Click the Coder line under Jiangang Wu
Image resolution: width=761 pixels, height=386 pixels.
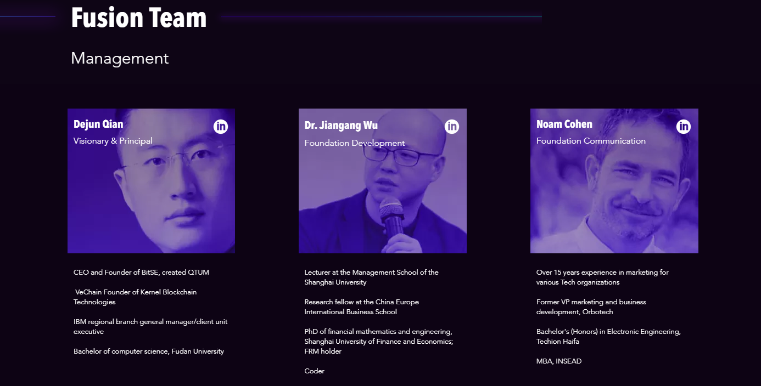point(315,371)
